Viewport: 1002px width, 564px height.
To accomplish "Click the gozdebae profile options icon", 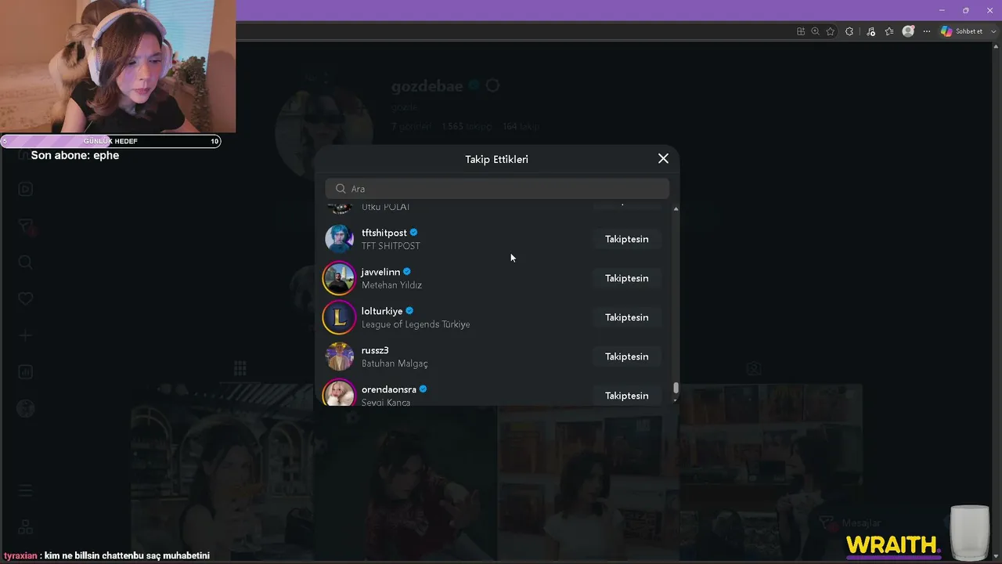I will point(492,85).
